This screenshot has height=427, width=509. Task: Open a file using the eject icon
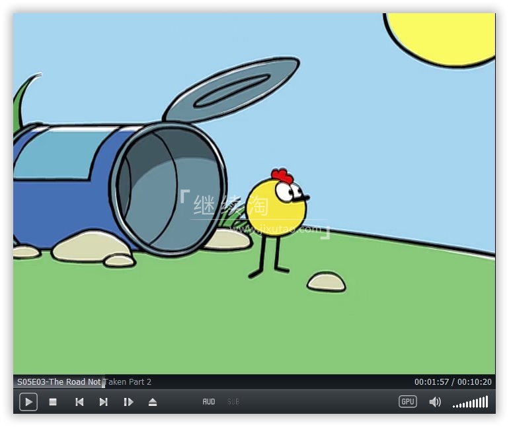tap(153, 402)
